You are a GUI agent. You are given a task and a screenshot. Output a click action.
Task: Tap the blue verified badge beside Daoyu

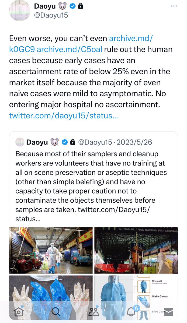click(x=72, y=6)
